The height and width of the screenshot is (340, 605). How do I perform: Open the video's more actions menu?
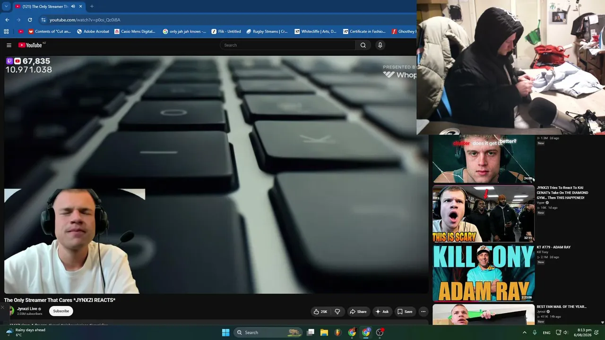(x=423, y=312)
